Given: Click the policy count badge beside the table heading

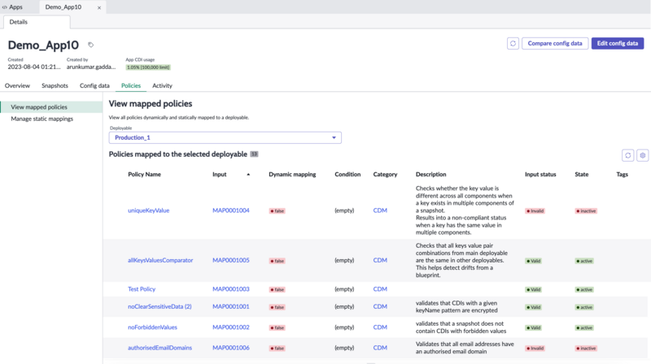Looking at the screenshot, I should (254, 154).
